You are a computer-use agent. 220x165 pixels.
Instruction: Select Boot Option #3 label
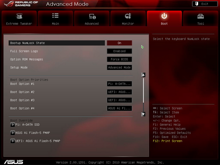click(x=22, y=100)
